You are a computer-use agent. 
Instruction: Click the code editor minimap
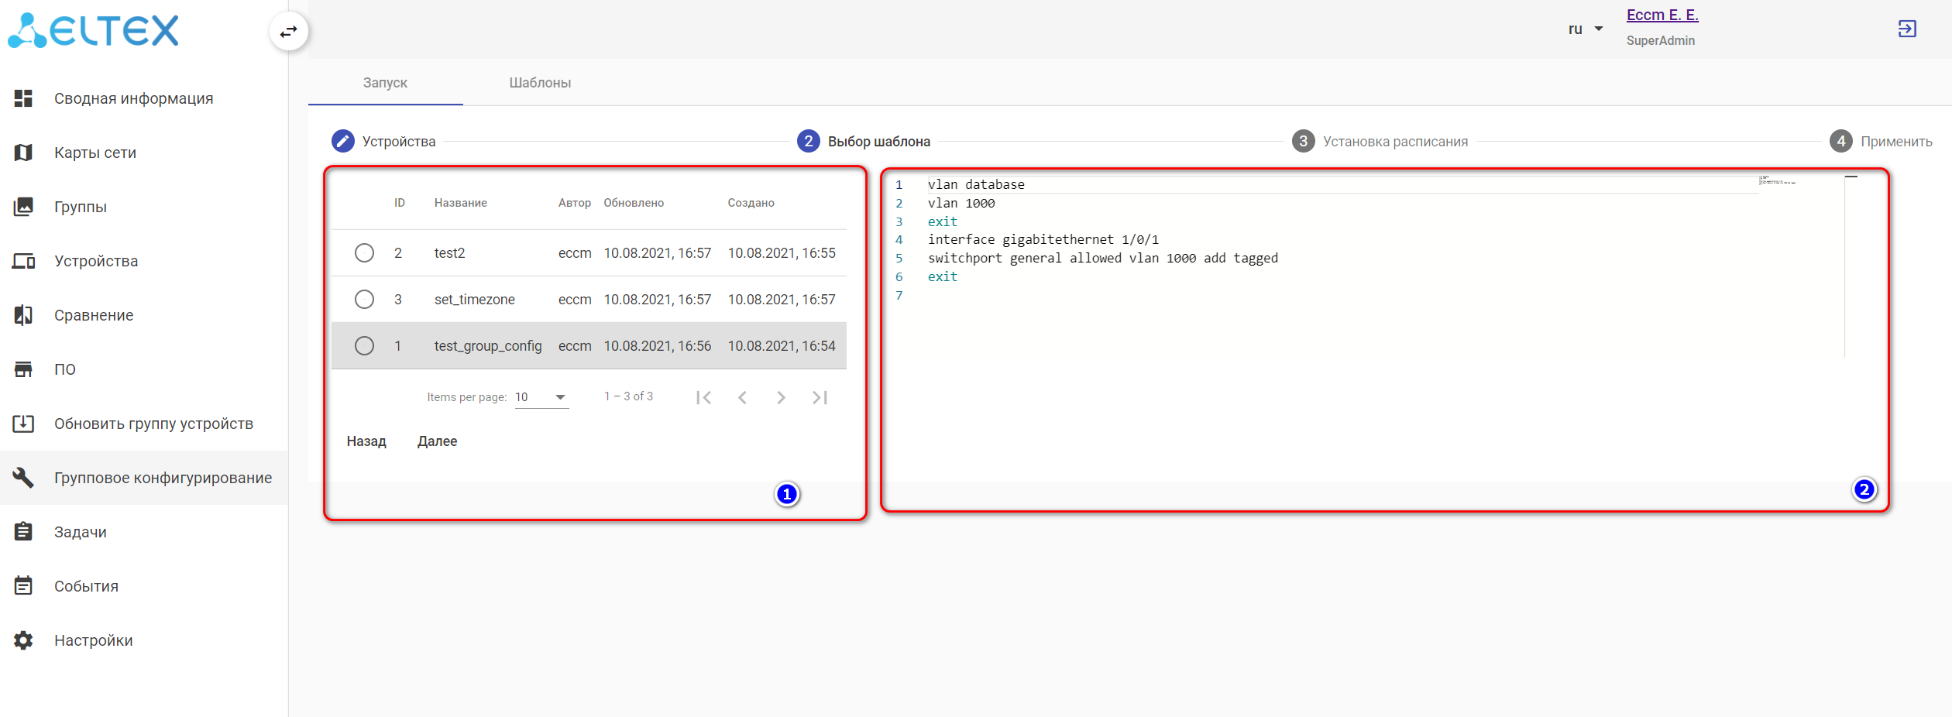[1778, 181]
